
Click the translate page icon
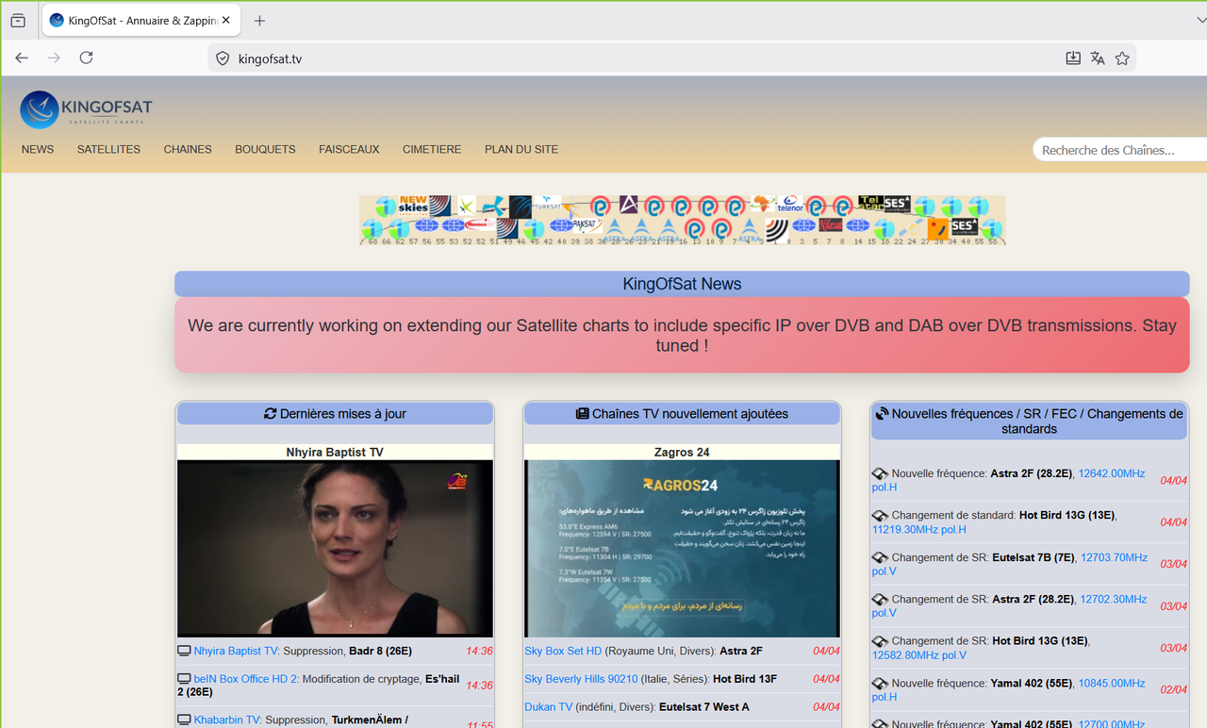(1098, 58)
